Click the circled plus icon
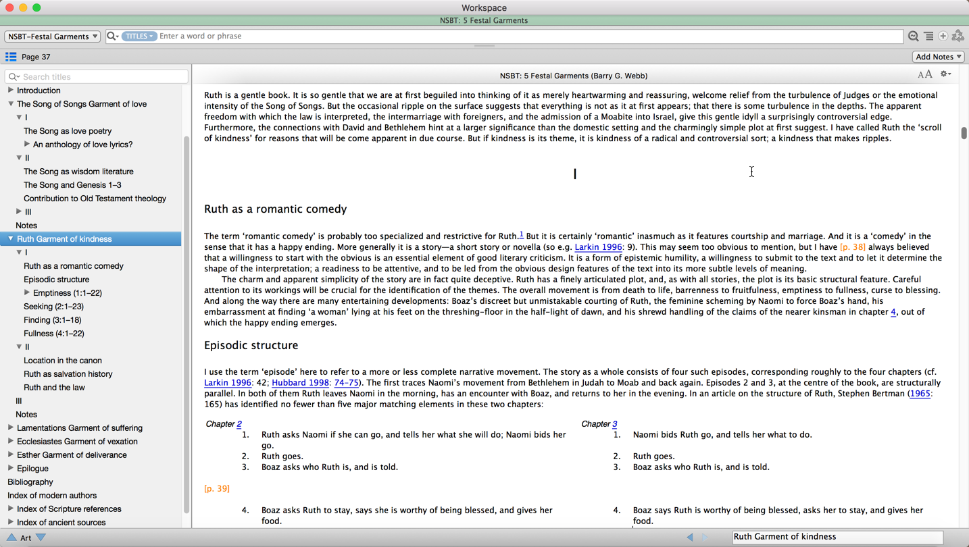 943,36
